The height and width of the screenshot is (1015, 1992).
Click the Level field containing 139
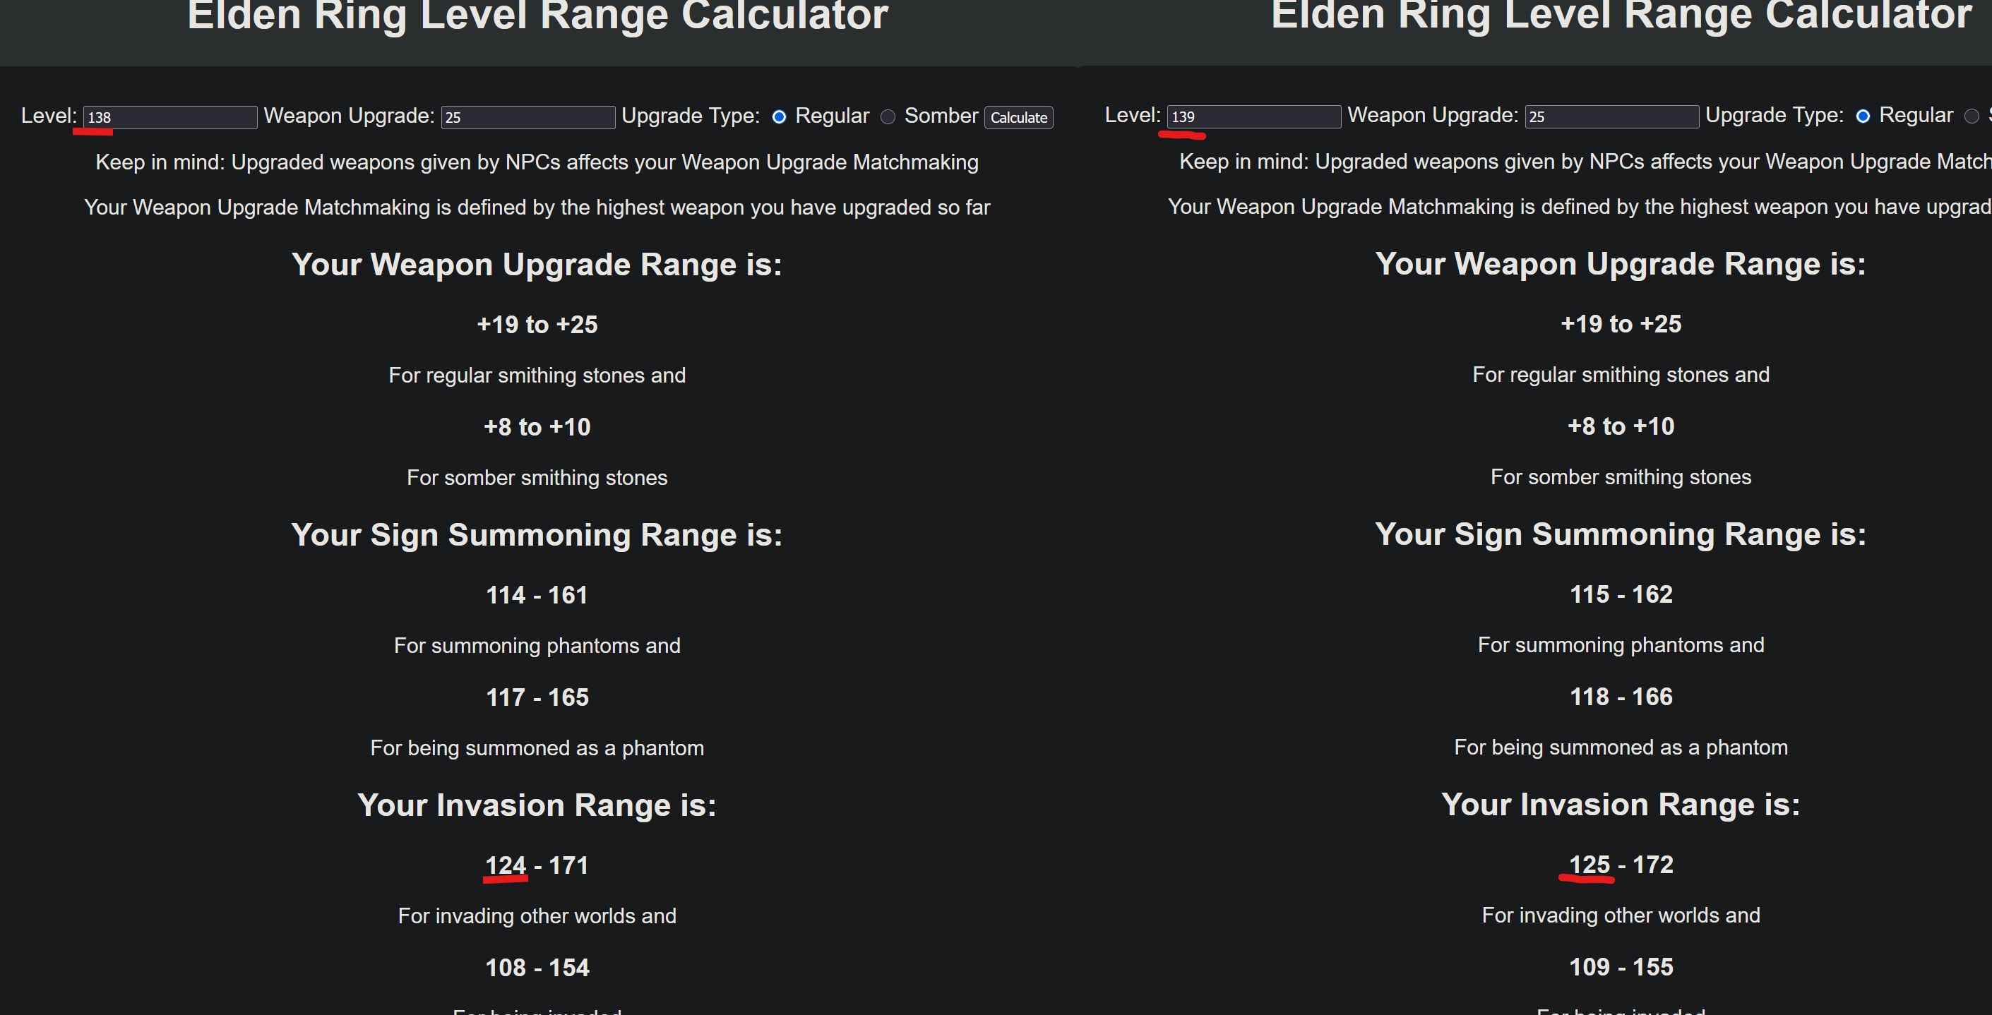click(x=1253, y=116)
